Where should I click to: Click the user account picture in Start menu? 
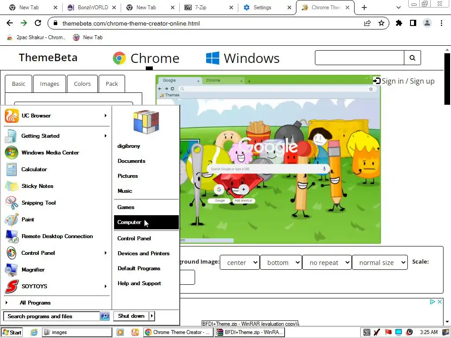point(146,122)
